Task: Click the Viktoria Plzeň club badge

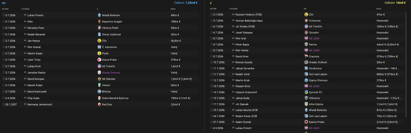Action: (99, 28)
